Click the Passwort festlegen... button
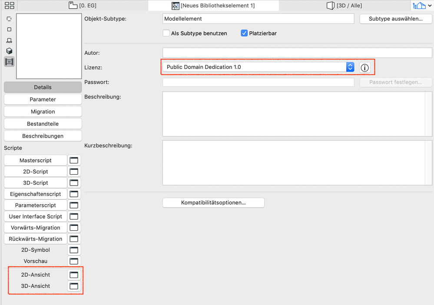 [x=395, y=82]
